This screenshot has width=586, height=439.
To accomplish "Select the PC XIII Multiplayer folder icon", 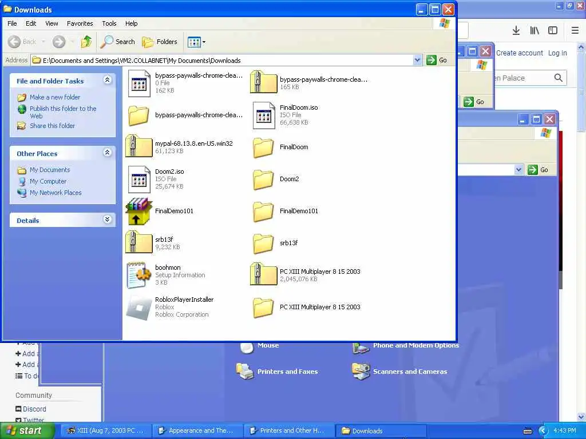I will [x=263, y=307].
